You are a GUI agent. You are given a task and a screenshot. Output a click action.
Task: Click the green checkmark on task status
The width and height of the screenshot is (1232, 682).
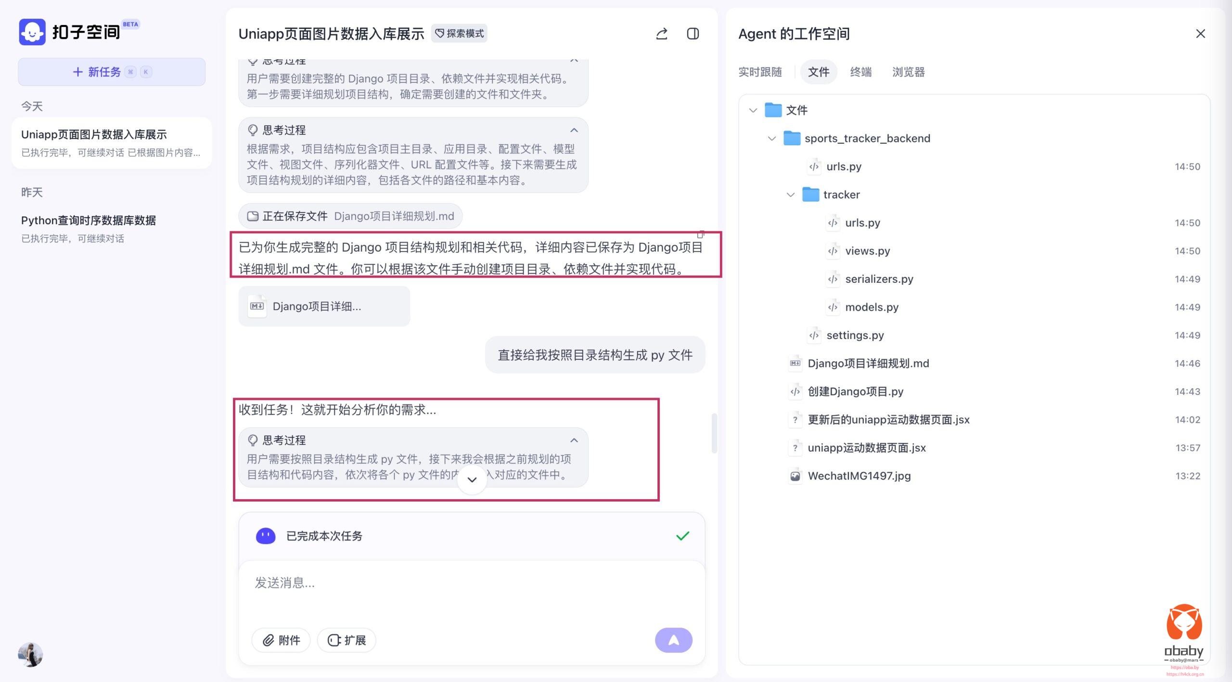tap(682, 536)
